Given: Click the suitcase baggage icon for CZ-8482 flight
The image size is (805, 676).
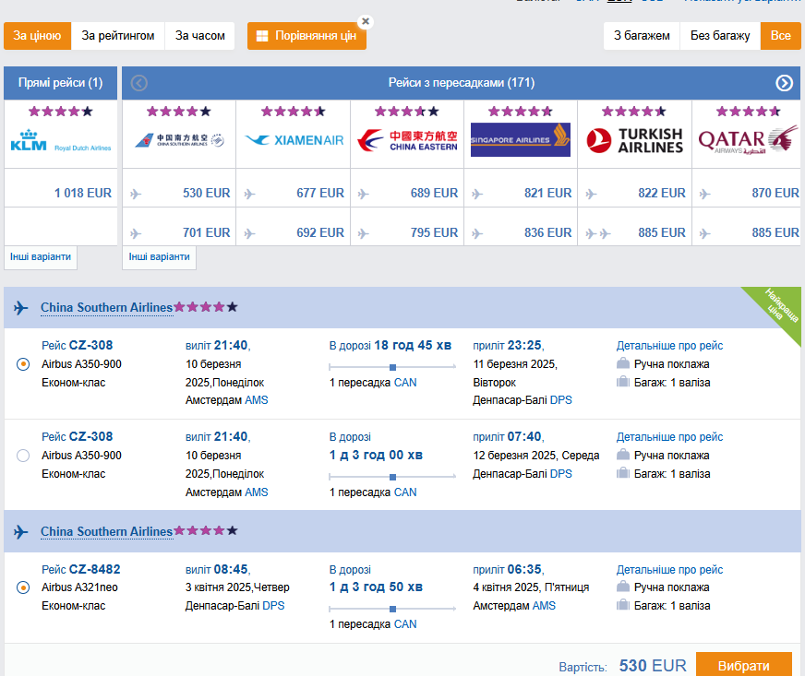Looking at the screenshot, I should pos(623,605).
